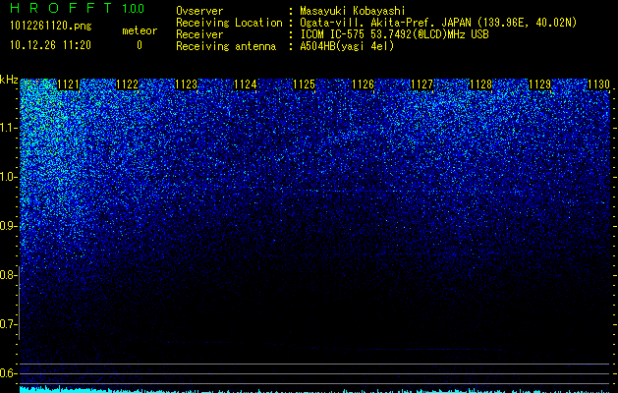Click the Ovserver field label
Screen dimensions: 618x393
point(199,11)
